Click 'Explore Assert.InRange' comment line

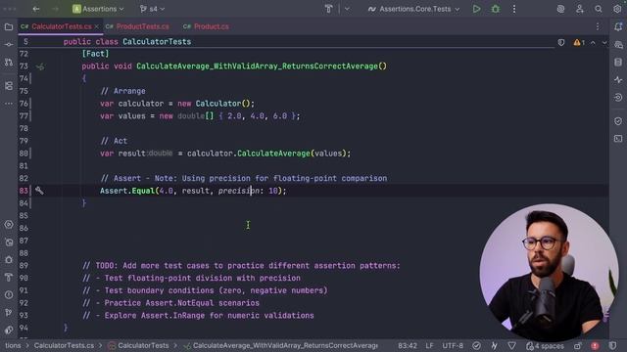click(198, 316)
